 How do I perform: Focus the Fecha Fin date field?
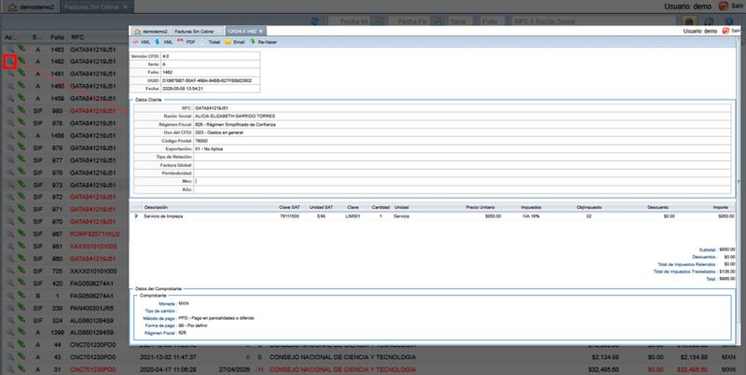pos(409,21)
